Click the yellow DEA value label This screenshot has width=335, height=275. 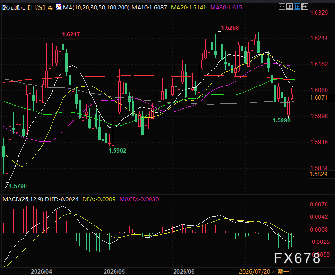pos(99,199)
